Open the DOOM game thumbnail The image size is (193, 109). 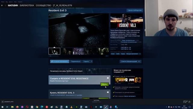tap(135, 80)
